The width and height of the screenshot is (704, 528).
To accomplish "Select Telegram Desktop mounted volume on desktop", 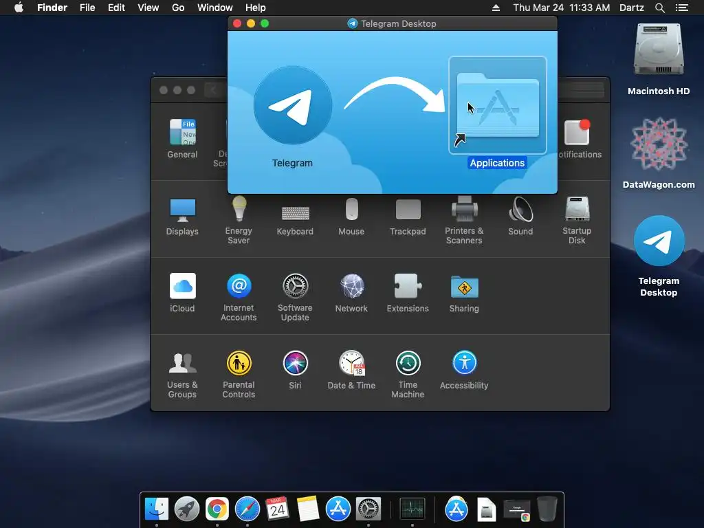I will [659, 256].
